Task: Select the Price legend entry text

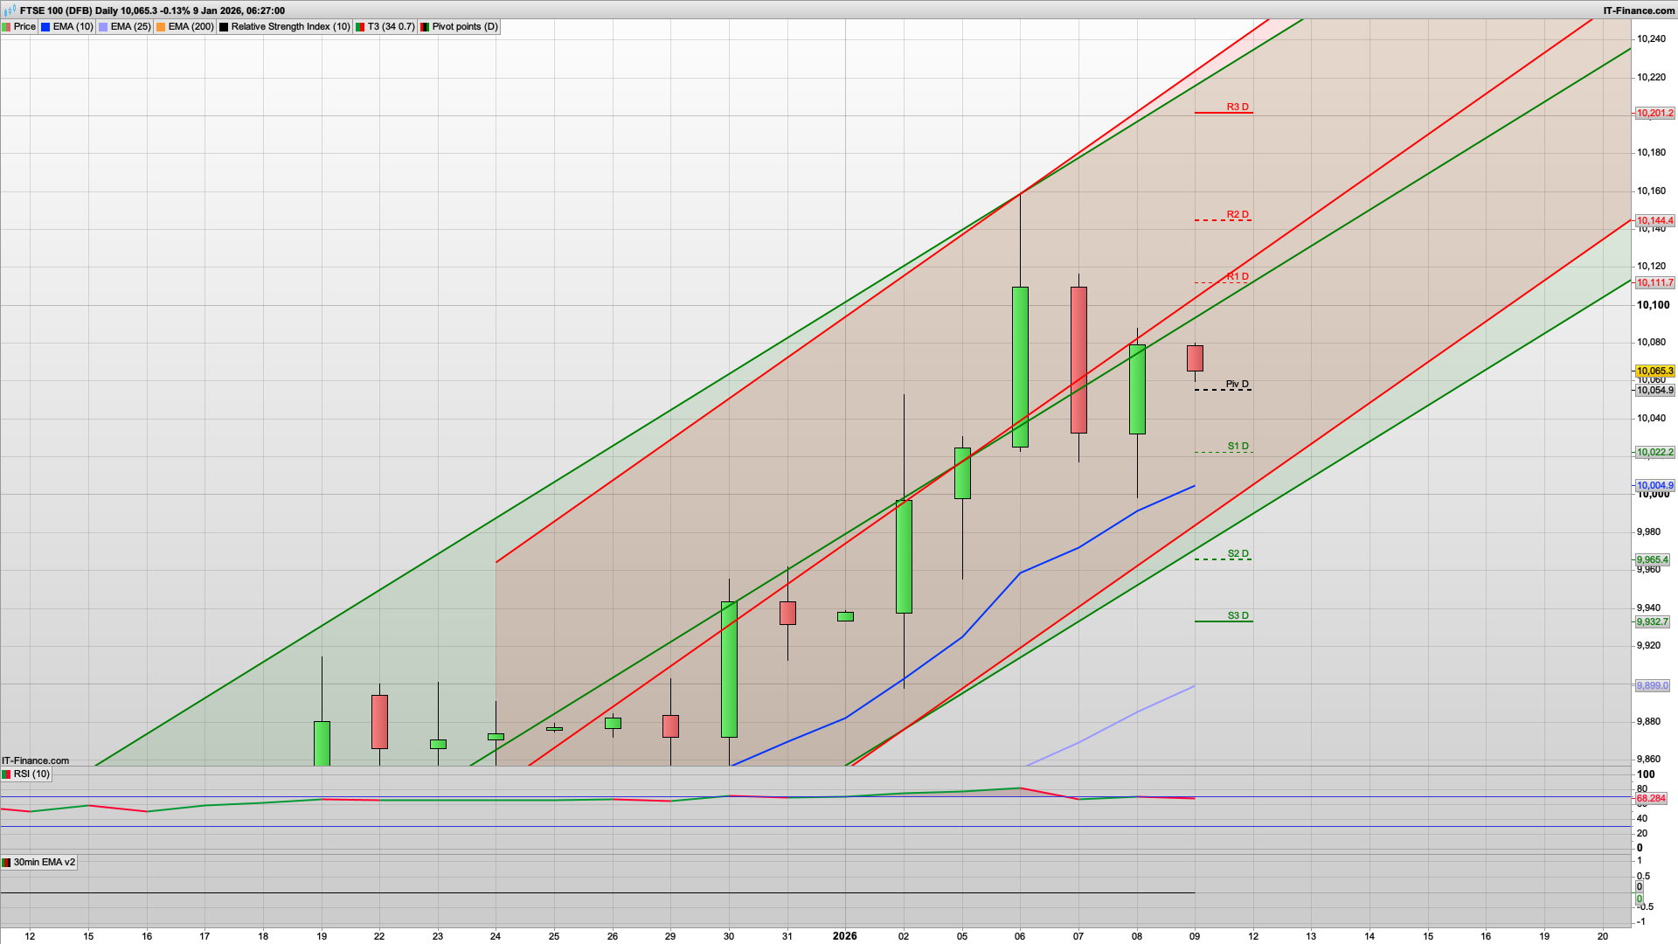Action: [x=24, y=26]
